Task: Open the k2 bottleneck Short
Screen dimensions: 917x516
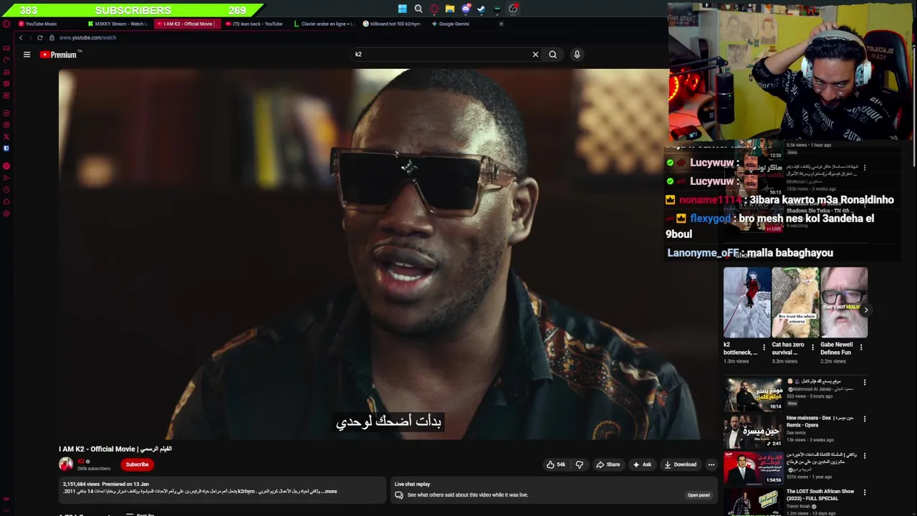Action: pos(747,302)
